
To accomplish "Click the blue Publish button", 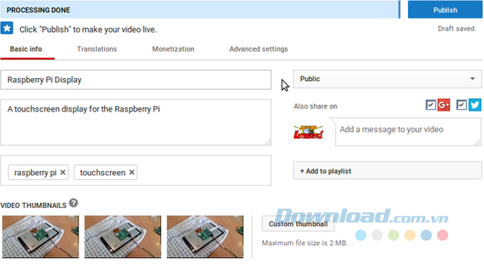I will click(x=445, y=10).
